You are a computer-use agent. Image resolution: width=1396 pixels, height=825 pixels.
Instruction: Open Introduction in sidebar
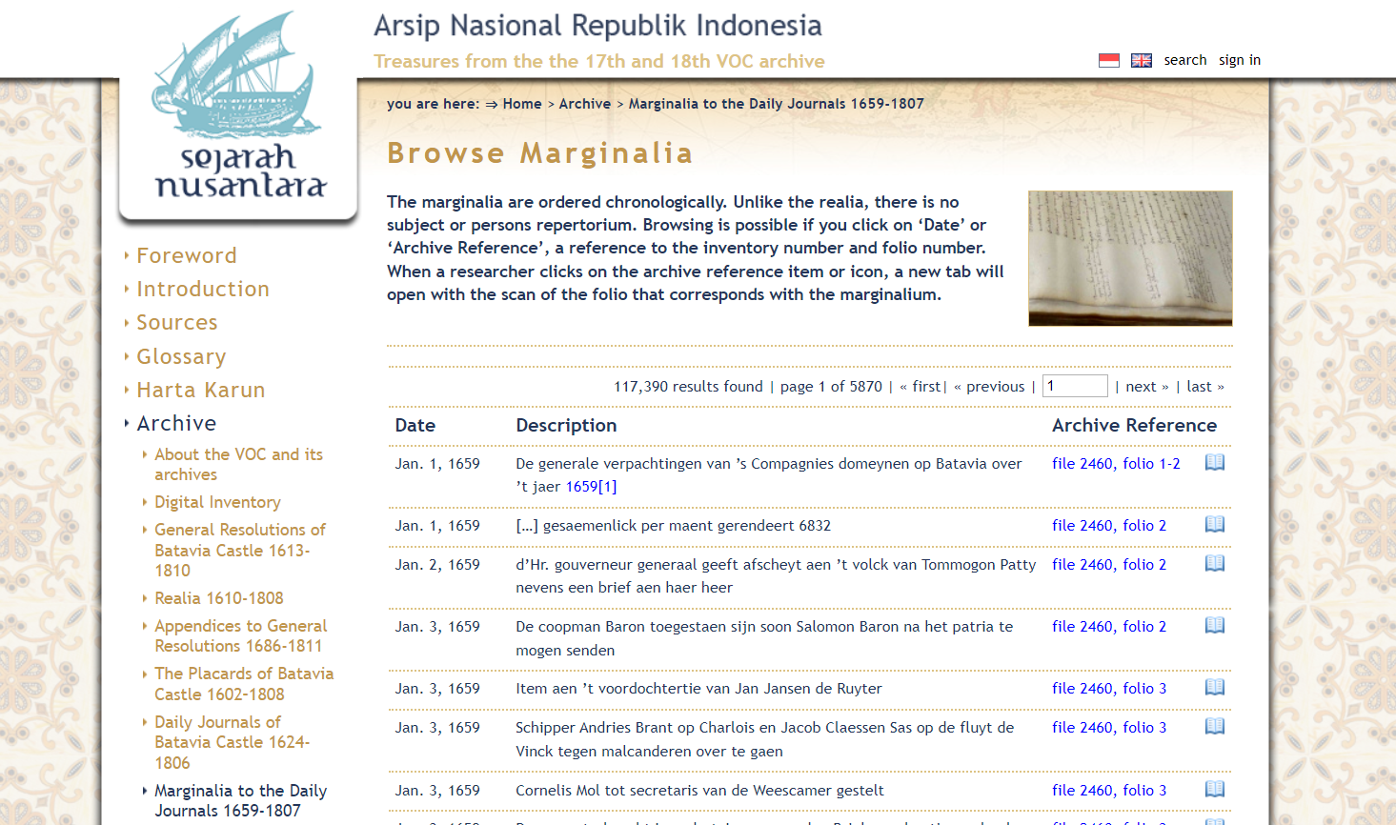click(203, 289)
